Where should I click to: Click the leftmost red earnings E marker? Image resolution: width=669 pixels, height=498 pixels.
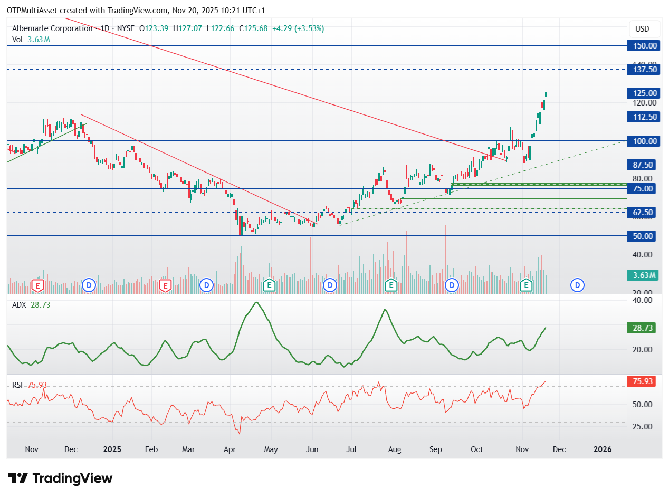pyautogui.click(x=37, y=285)
